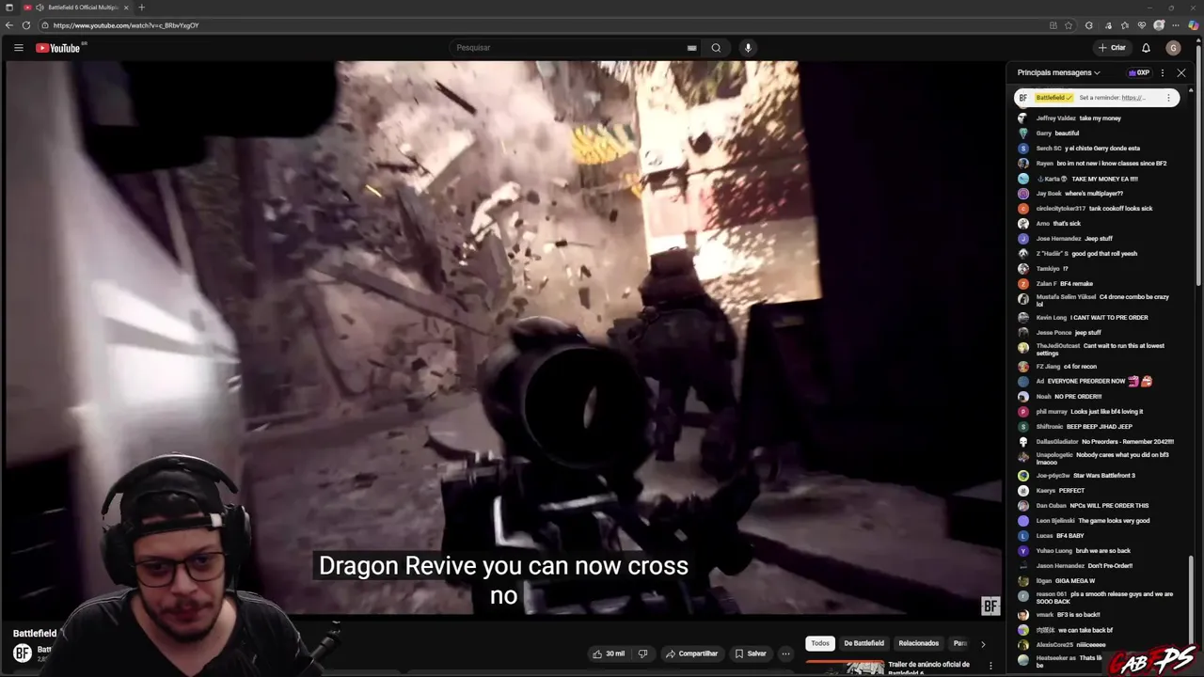
Task: Open new browser tab with plus
Action: tap(141, 8)
